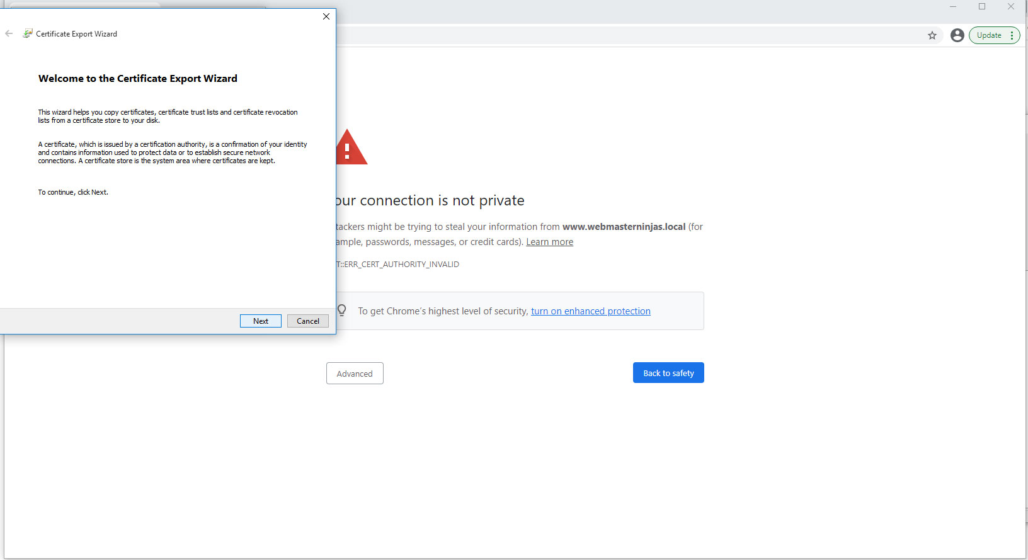The width and height of the screenshot is (1028, 560).
Task: Open Chrome profile avatar icon
Action: [x=957, y=35]
